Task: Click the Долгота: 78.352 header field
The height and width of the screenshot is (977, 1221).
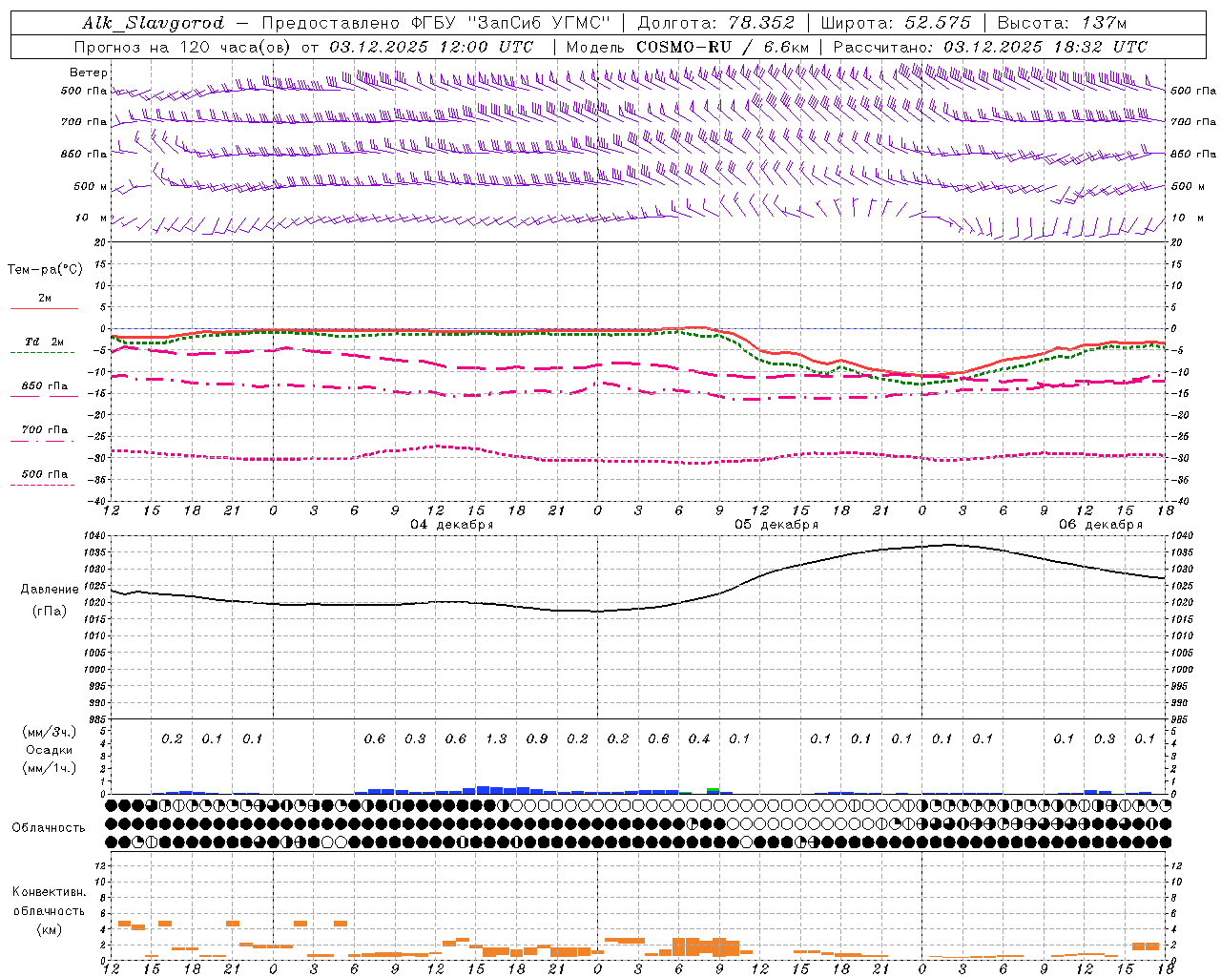Action: 714,23
